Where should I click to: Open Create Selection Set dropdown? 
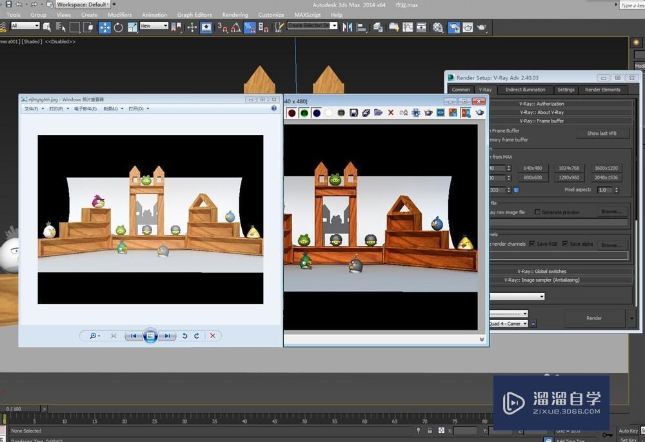pyautogui.click(x=312, y=26)
